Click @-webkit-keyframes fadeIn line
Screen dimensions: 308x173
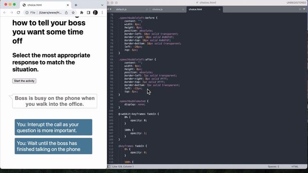[139, 114]
